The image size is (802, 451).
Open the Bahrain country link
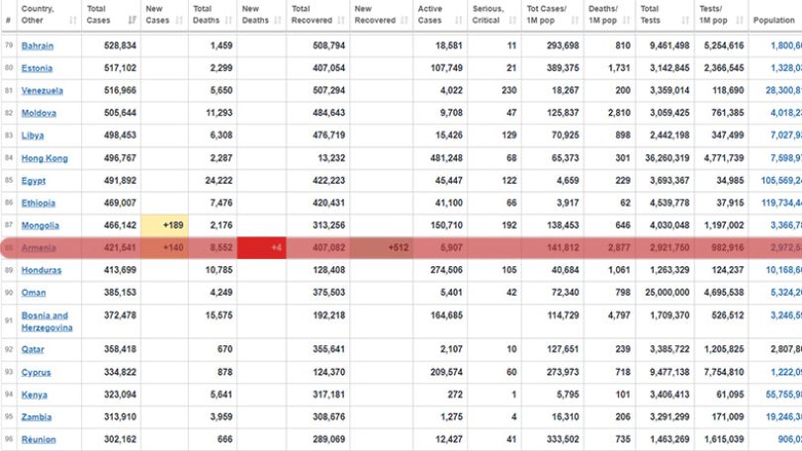pos(38,45)
